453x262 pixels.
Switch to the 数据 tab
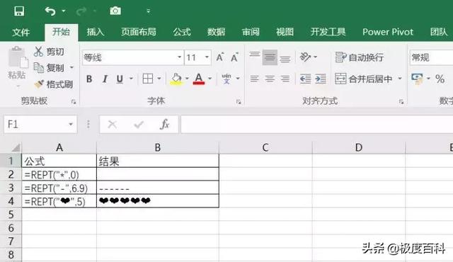(x=216, y=32)
